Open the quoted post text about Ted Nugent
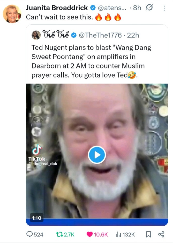The height and width of the screenshot is (243, 173). [91, 61]
